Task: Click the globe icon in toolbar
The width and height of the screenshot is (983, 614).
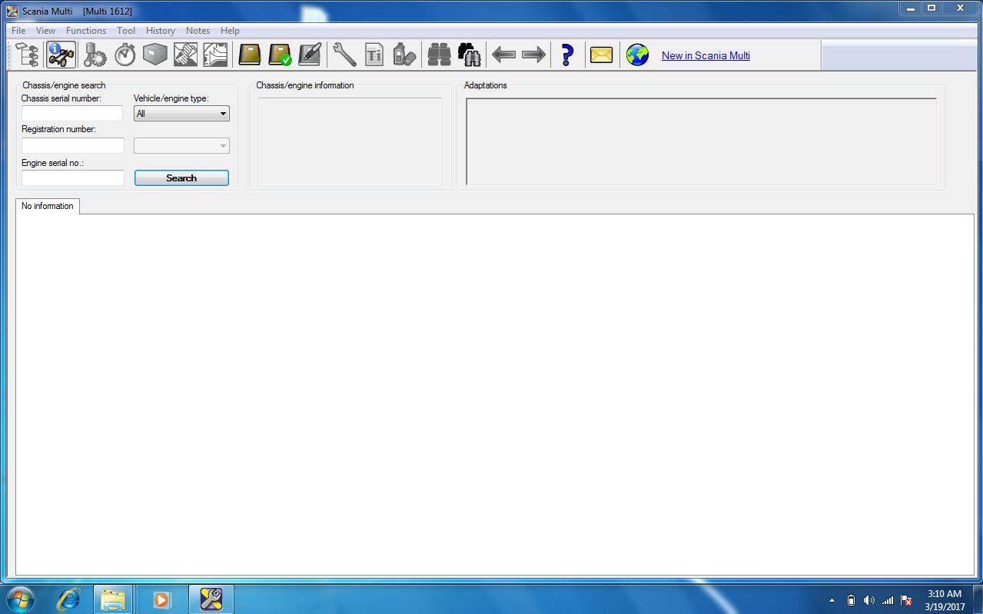Action: pos(637,55)
